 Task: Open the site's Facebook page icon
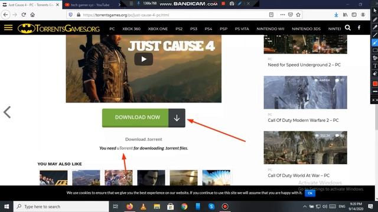point(359,28)
